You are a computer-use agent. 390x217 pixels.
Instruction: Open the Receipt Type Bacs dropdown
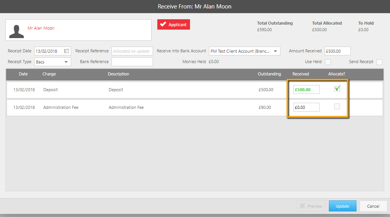[x=52, y=62]
